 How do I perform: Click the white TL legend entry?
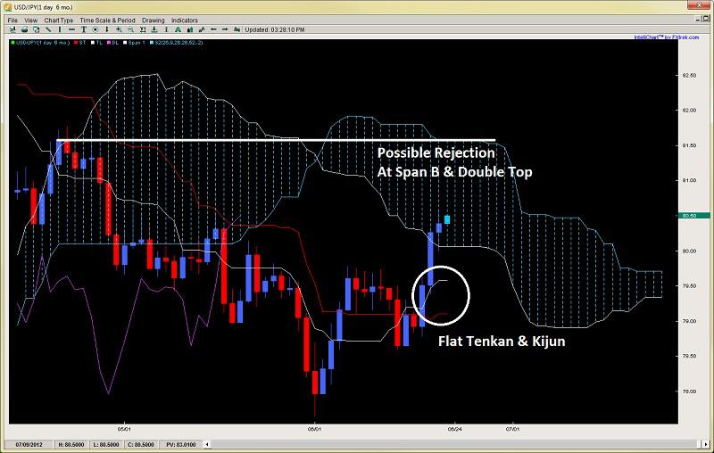point(96,43)
